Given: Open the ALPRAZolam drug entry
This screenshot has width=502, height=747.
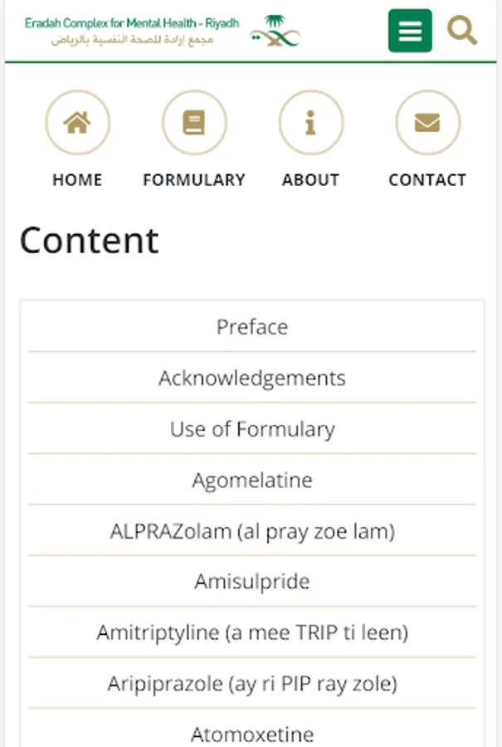Looking at the screenshot, I should click(x=252, y=531).
